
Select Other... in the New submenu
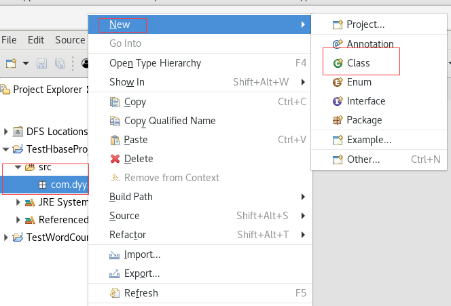tap(379, 159)
